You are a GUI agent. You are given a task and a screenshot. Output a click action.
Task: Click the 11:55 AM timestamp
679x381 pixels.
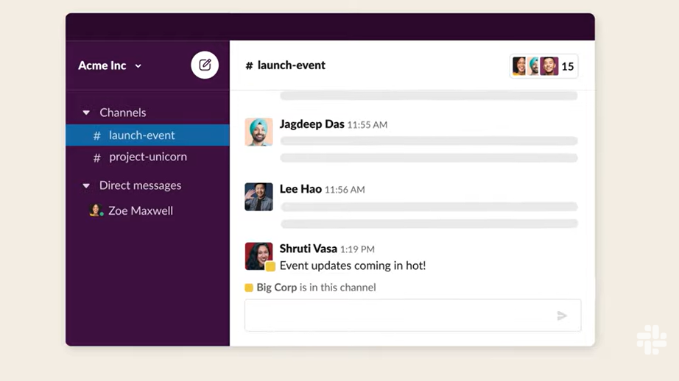pyautogui.click(x=367, y=125)
